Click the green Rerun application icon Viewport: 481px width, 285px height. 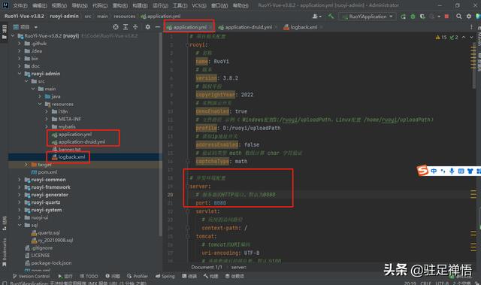pos(403,17)
